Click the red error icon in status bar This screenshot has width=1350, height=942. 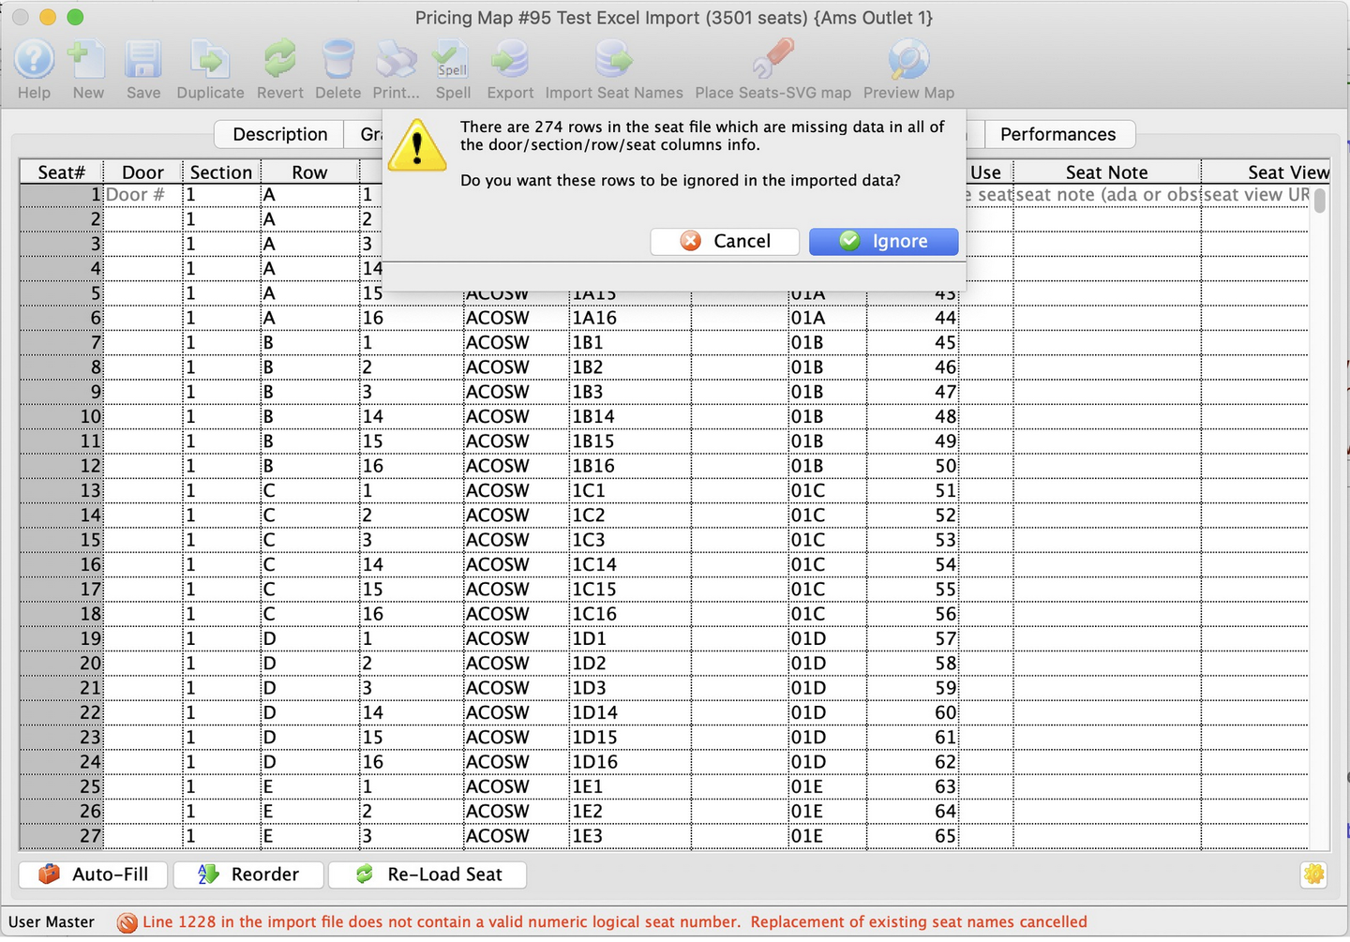pyautogui.click(x=127, y=922)
